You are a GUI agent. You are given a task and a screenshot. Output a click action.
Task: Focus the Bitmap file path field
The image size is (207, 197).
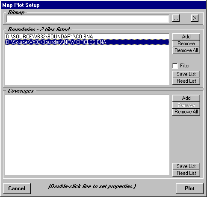(x=88, y=18)
